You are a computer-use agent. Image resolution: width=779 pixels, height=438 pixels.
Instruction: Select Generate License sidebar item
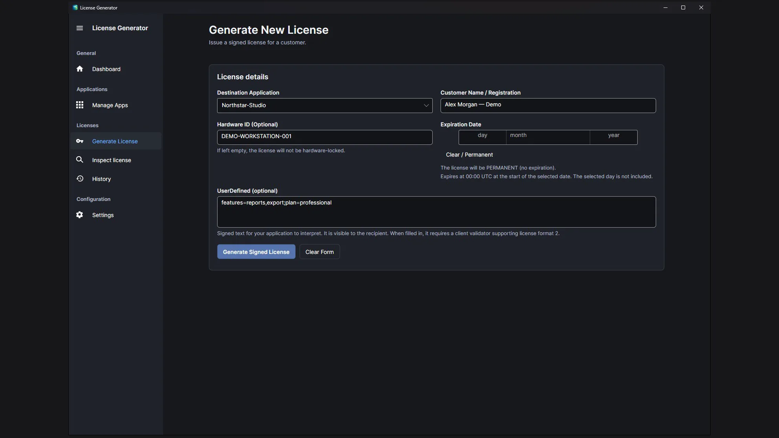click(116, 141)
